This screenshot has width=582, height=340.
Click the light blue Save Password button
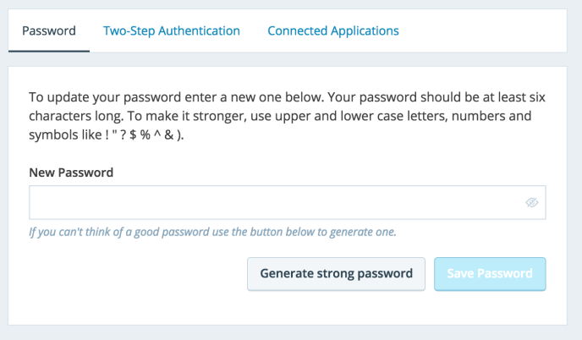[490, 274]
